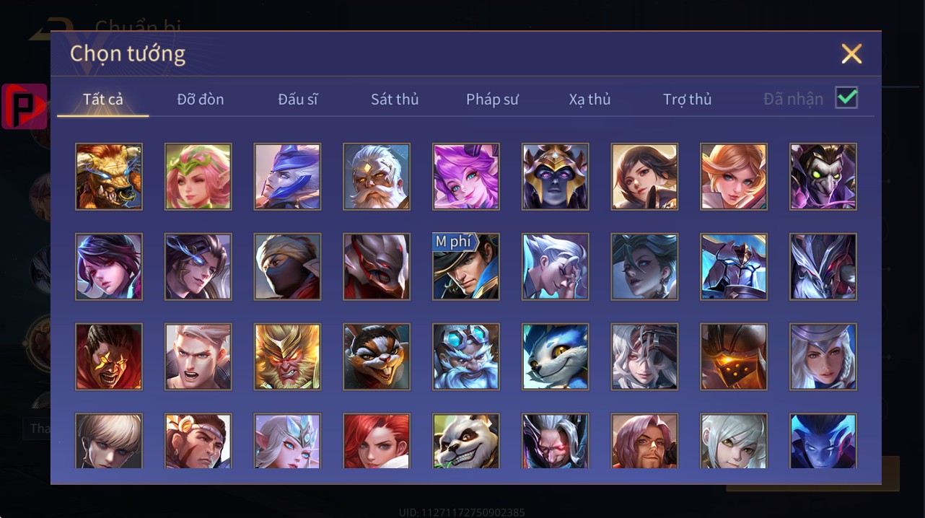925x518 pixels.
Task: Filter heroes by Xạ thủ
Action: click(x=589, y=100)
